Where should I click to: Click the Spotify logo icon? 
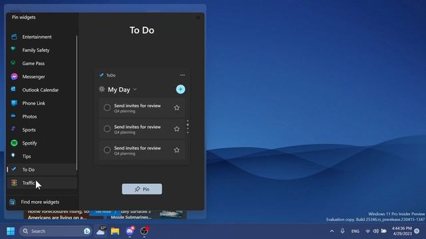14,143
